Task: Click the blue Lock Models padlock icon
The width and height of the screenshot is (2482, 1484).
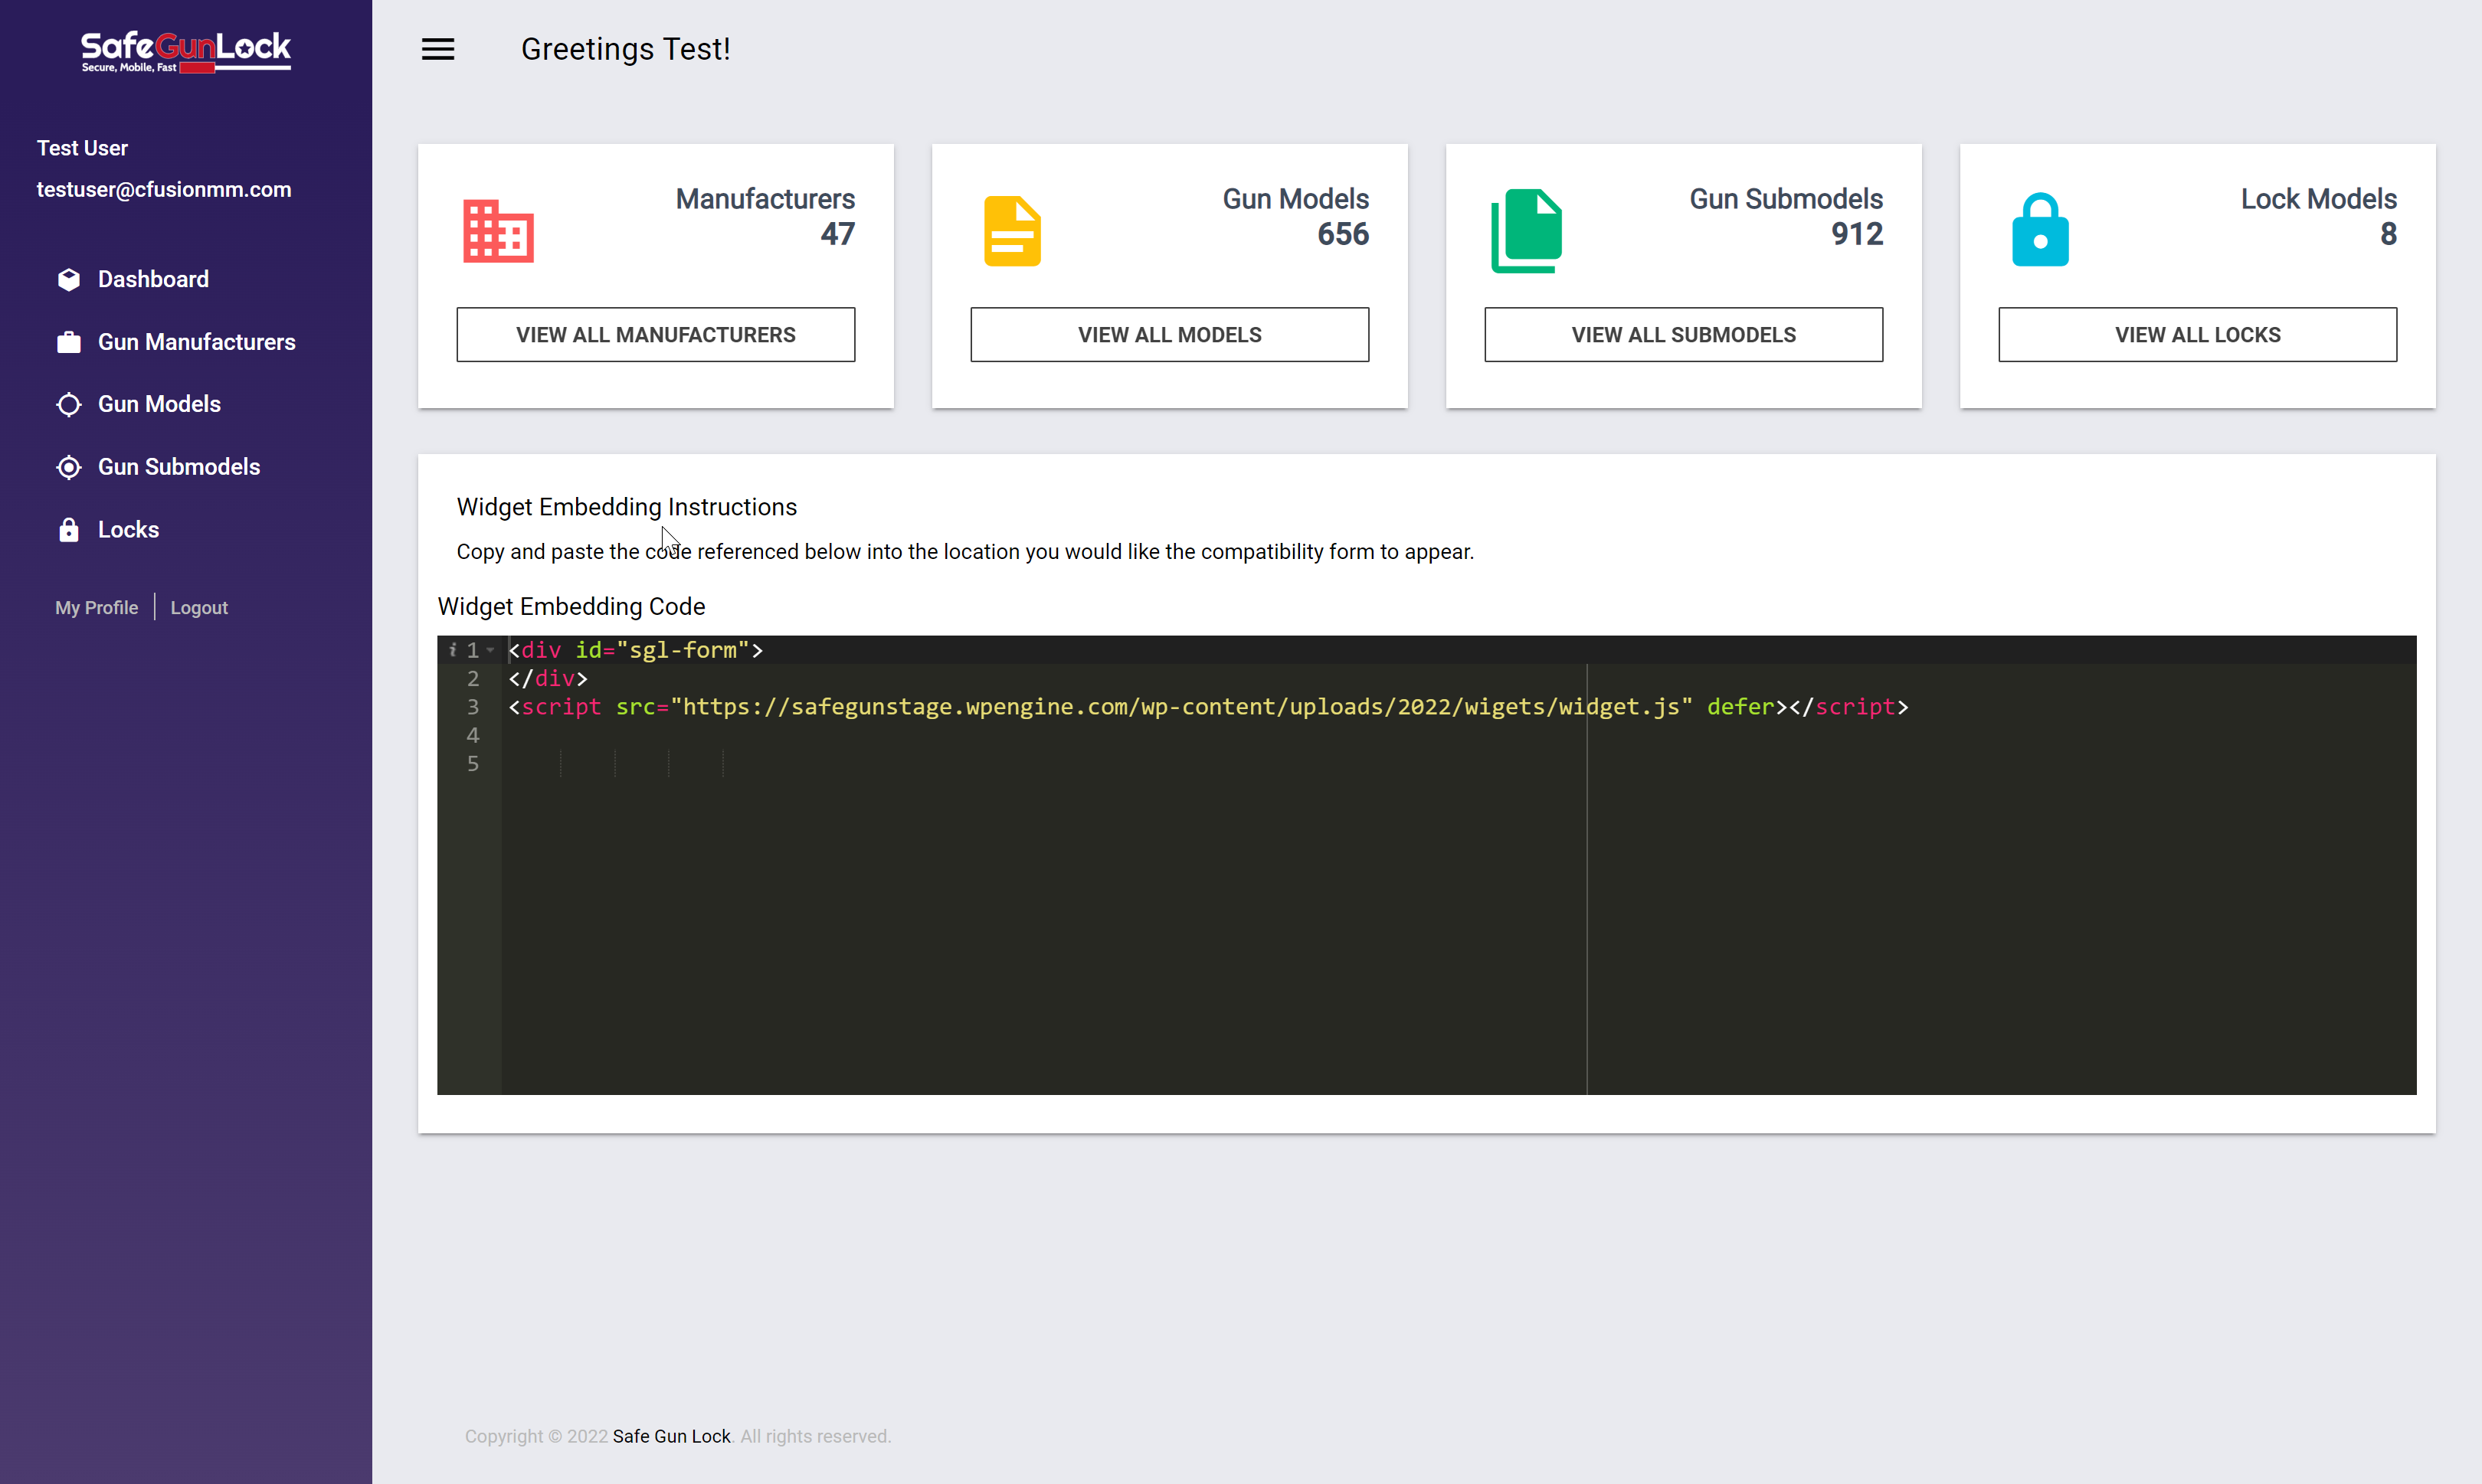Action: 2040,231
